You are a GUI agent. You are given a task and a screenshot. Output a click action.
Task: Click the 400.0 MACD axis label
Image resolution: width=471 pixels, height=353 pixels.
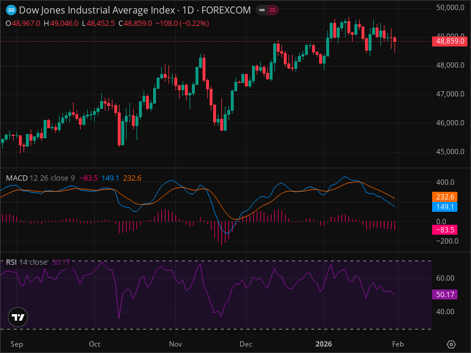(x=445, y=182)
